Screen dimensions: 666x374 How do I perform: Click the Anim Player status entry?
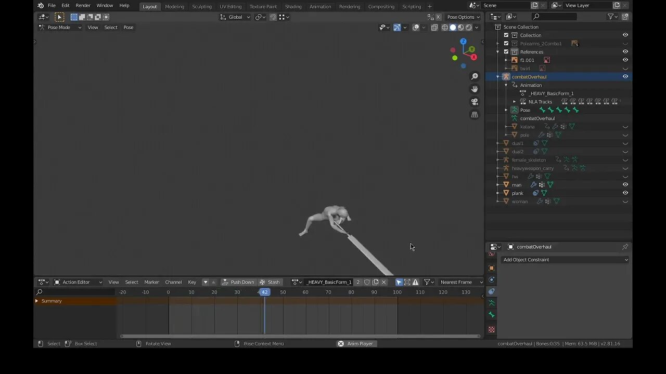pyautogui.click(x=356, y=344)
